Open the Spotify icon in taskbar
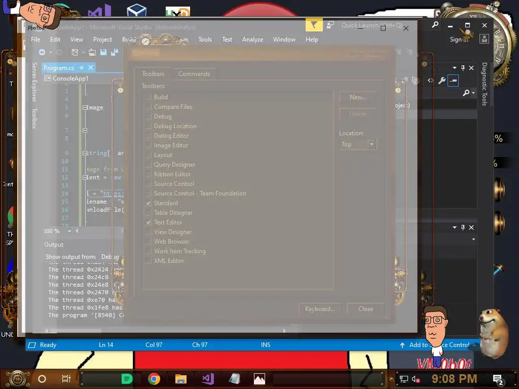 click(127, 379)
